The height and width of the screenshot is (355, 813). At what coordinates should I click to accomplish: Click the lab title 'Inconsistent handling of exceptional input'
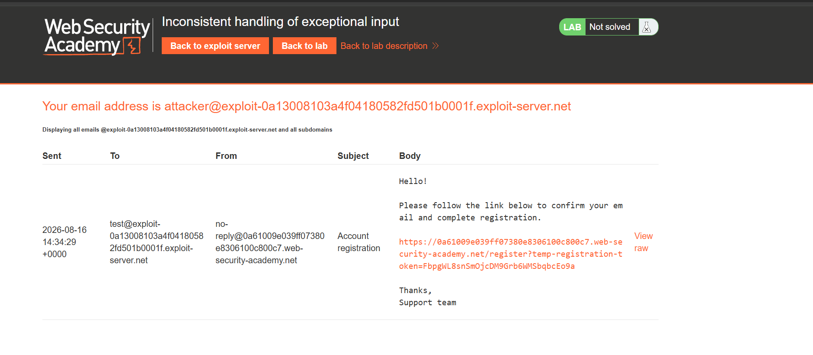point(280,22)
